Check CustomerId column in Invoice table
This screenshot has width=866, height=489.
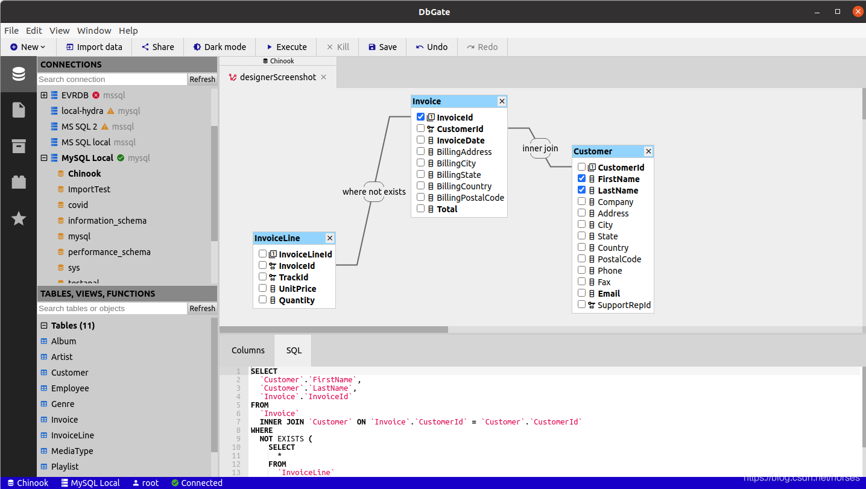[x=421, y=128]
